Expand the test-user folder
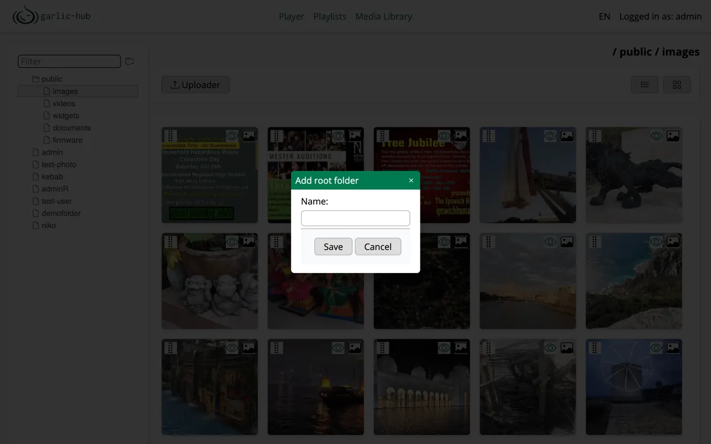The width and height of the screenshot is (711, 444). point(36,201)
